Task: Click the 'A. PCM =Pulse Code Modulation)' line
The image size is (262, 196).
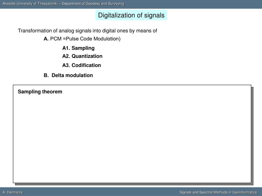Action: [82, 39]
